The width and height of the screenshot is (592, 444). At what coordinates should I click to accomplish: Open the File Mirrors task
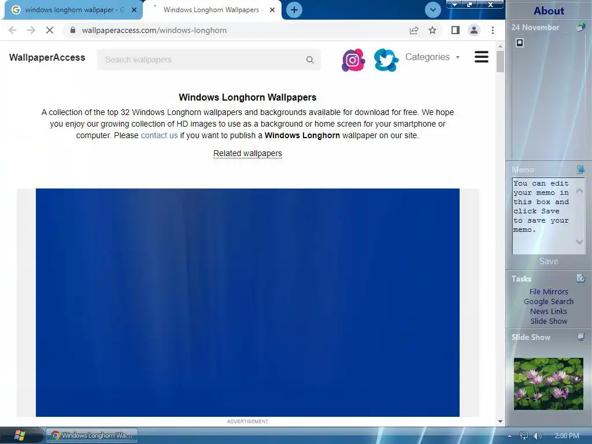click(x=549, y=291)
